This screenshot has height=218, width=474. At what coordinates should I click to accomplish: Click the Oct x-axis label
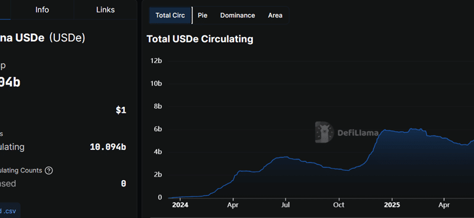[x=339, y=206]
